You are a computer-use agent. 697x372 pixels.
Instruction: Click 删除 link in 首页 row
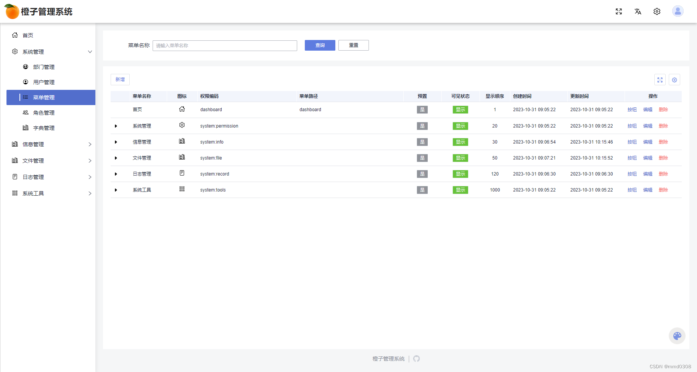point(663,110)
